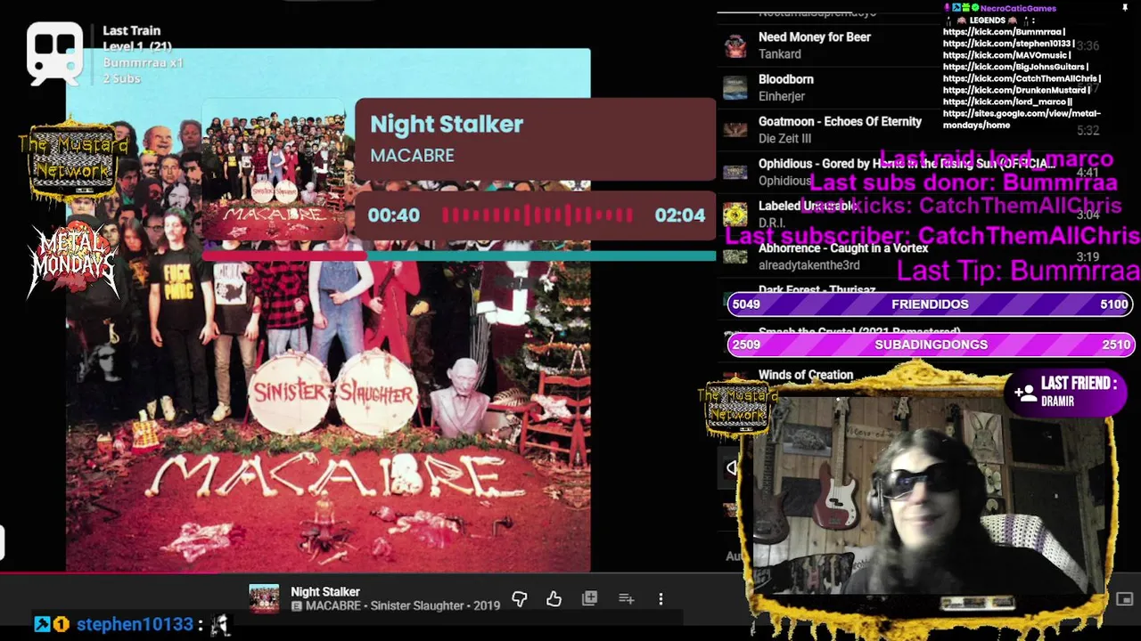This screenshot has width=1141, height=641.
Task: Click the kick.com/Bummrraa link in chat
Action: coord(1002,32)
